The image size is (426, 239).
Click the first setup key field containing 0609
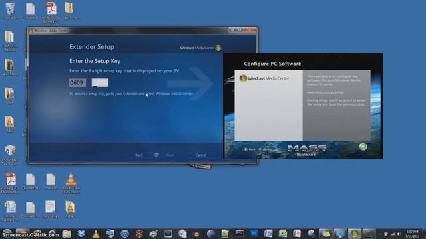click(77, 82)
